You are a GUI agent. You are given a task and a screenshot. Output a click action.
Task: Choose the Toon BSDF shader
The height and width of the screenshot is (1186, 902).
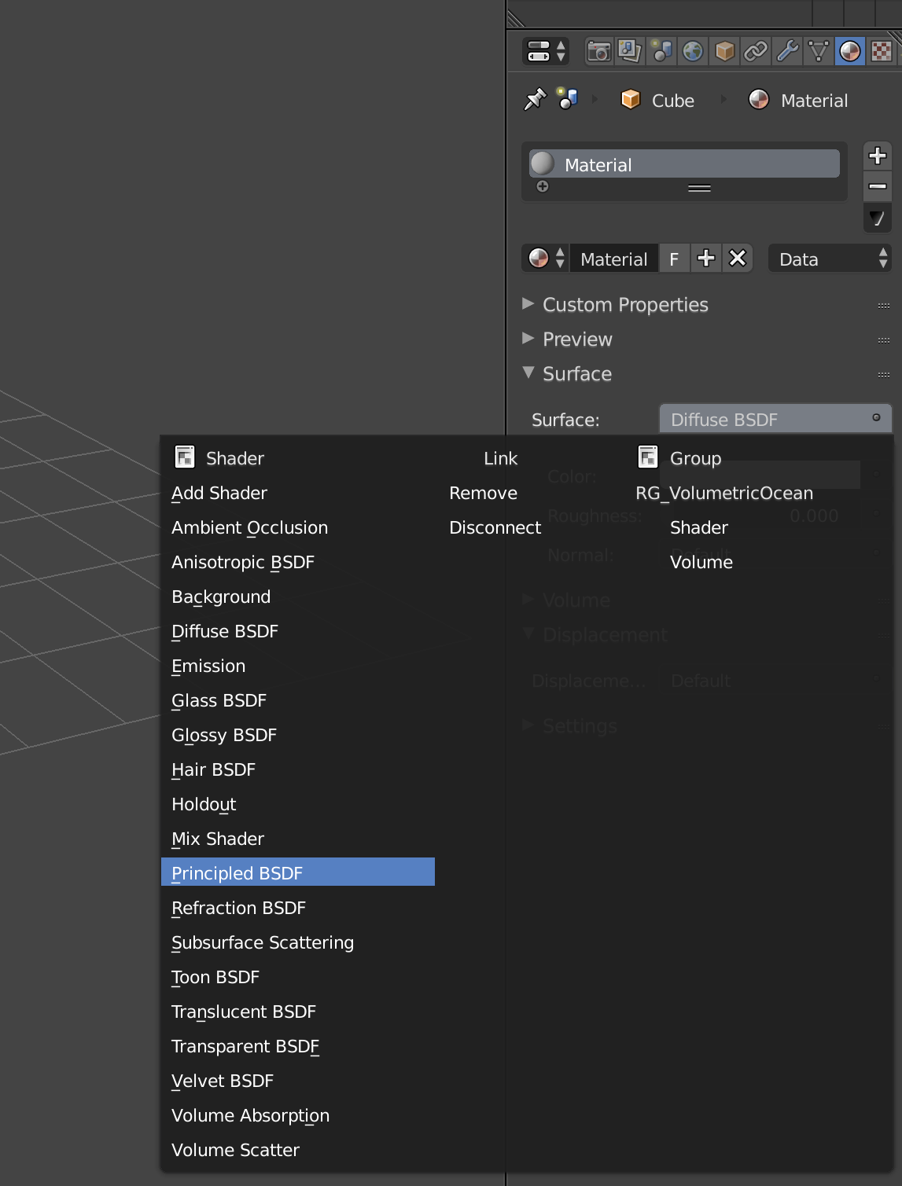(x=298, y=977)
